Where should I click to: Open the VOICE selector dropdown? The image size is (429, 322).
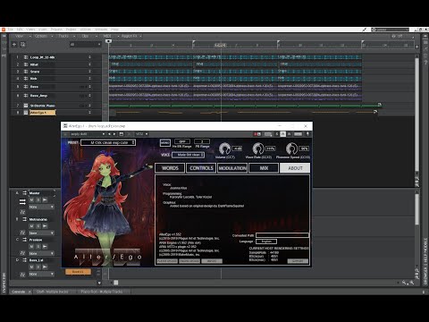pyautogui.click(x=188, y=155)
